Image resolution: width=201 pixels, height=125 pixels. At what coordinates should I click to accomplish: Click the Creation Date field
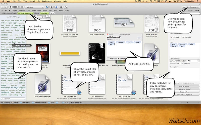tap(184, 61)
